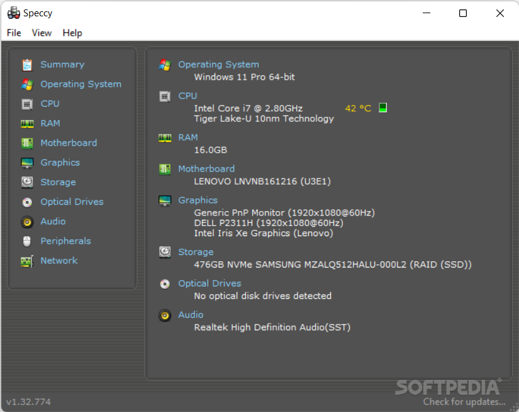
Task: Click Check for updates link
Action: tap(464, 402)
